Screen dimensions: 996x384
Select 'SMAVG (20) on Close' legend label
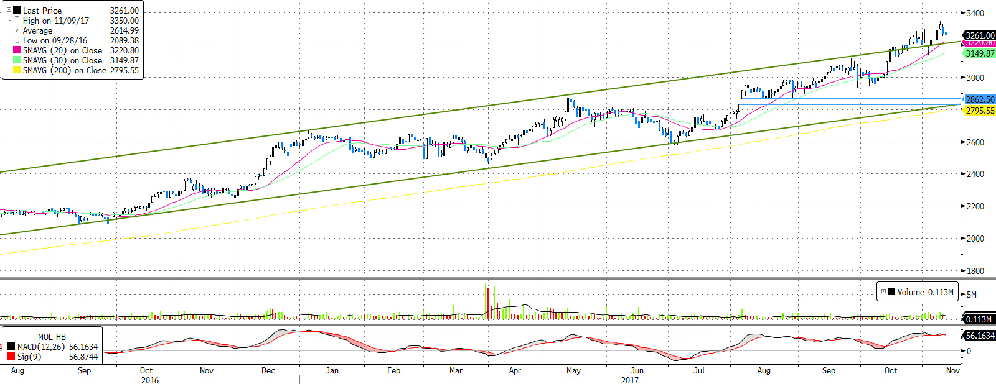[x=62, y=50]
